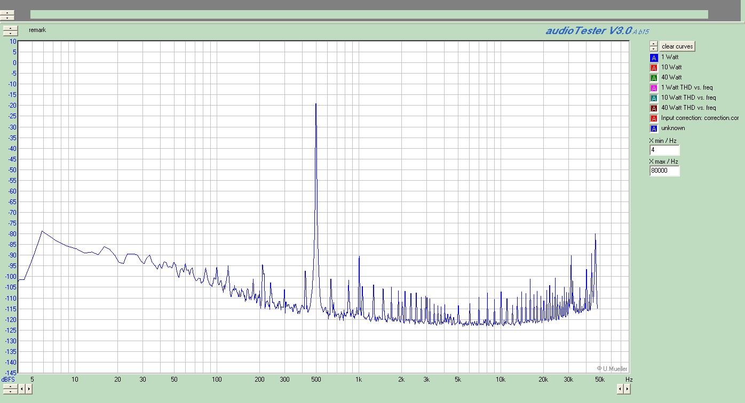The width and height of the screenshot is (745, 403).
Task: Click up arrow in the gray top bar
Action: tap(7, 12)
